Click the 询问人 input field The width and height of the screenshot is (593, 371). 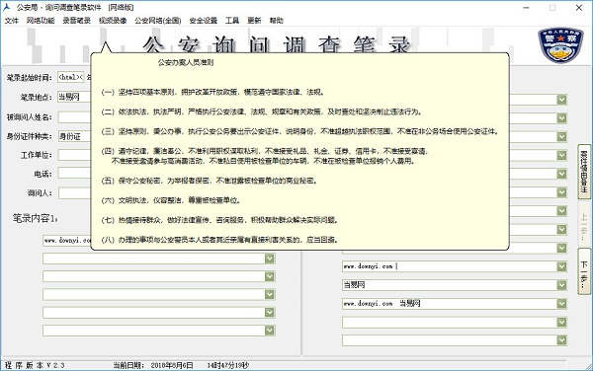click(x=74, y=192)
